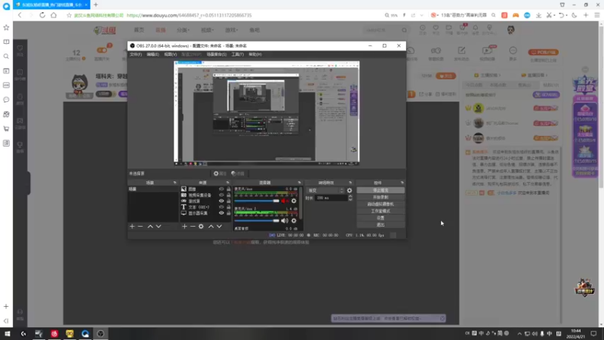Pop out the Scene Transitions dock via header icon
The image size is (604, 340).
[350, 183]
